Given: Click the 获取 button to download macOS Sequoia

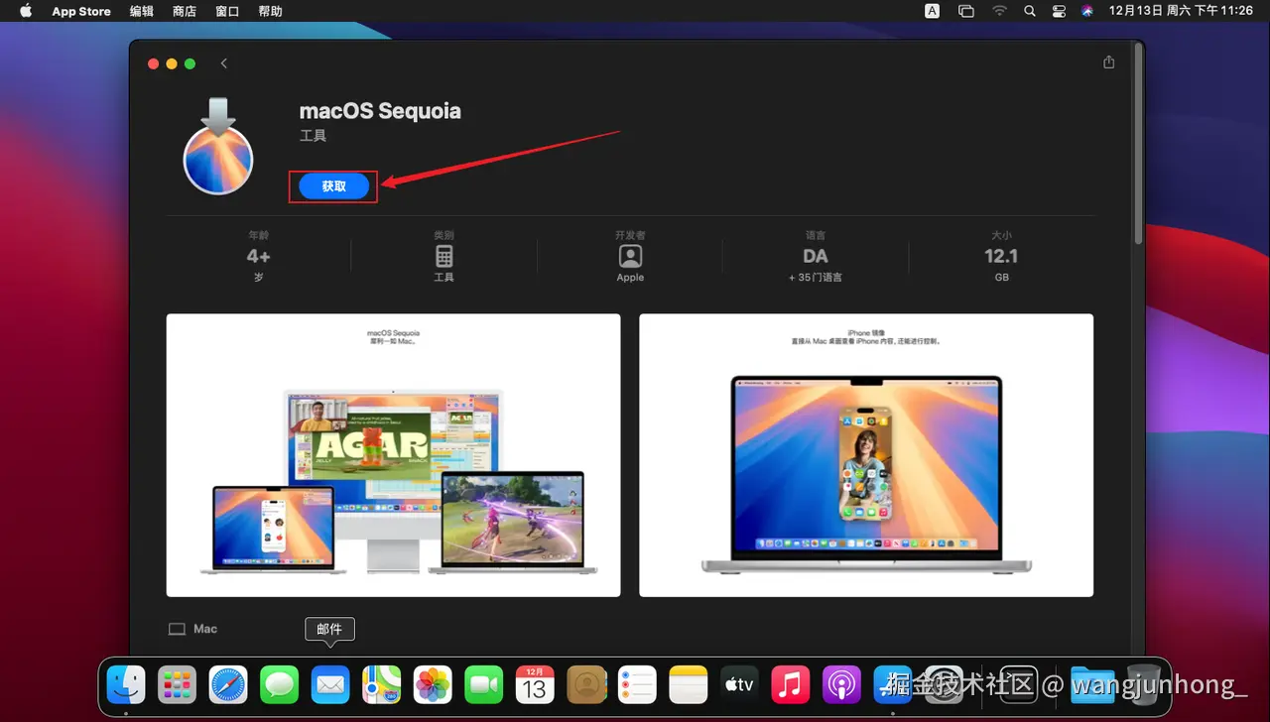Looking at the screenshot, I should click(x=333, y=185).
